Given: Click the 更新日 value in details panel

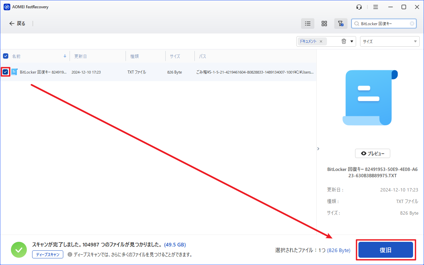Looking at the screenshot, I should click(399, 190).
